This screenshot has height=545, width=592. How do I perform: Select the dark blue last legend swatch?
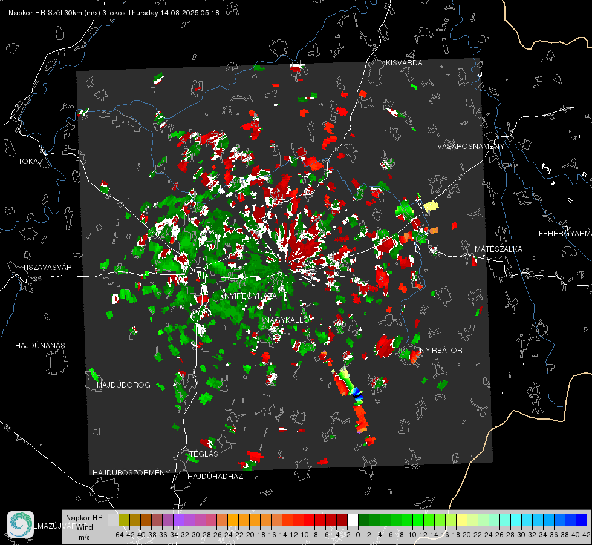pos(582,520)
